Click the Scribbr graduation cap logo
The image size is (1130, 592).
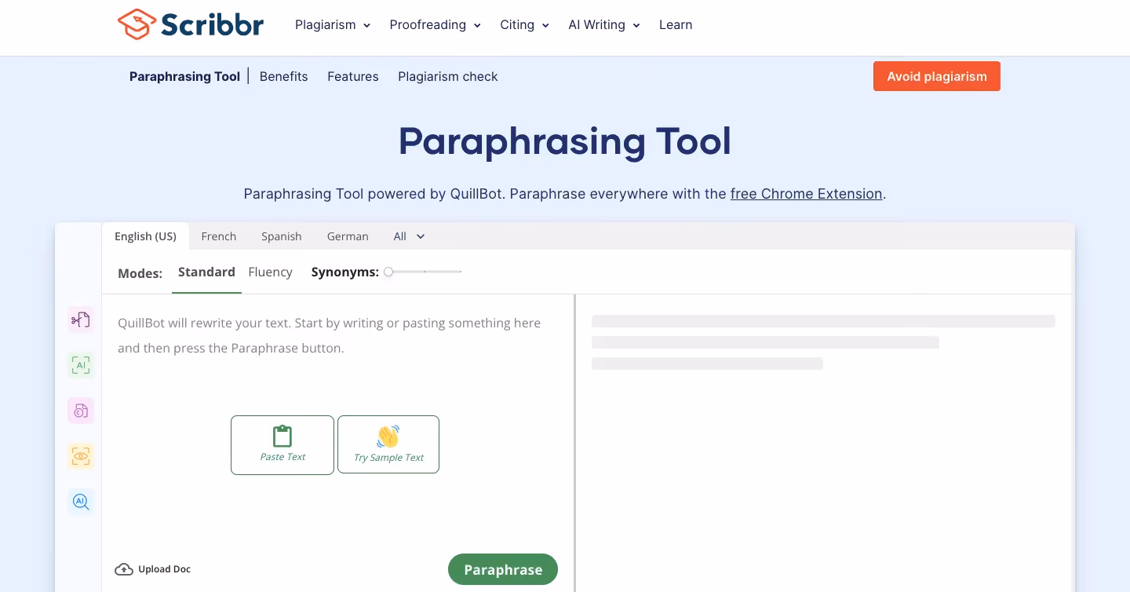(137, 24)
